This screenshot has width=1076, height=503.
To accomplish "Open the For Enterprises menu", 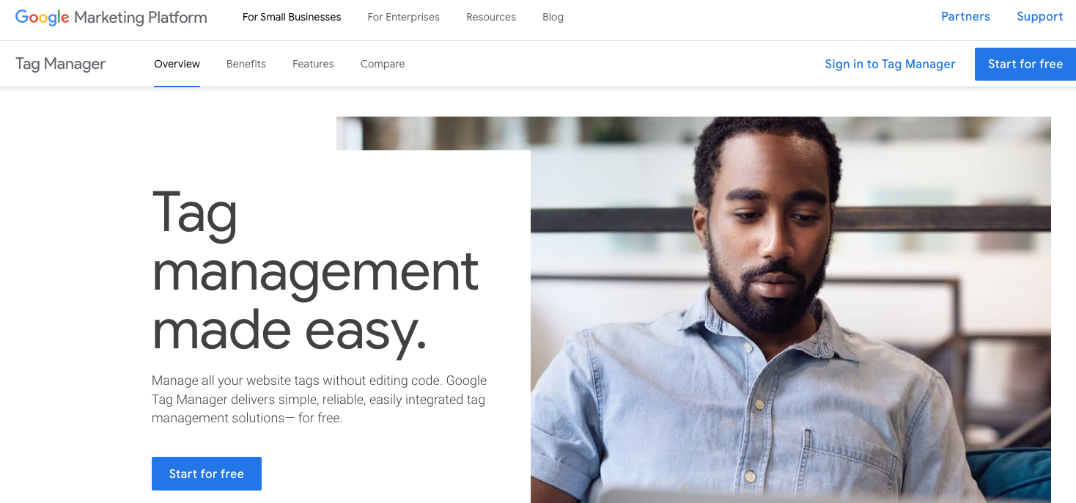I will coord(403,17).
